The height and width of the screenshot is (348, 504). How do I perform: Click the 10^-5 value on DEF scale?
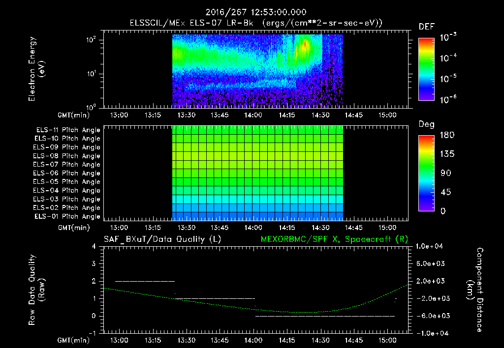coord(448,78)
